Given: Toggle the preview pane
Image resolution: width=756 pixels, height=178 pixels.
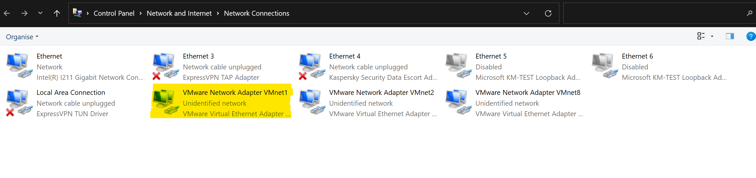Looking at the screenshot, I should click(x=730, y=36).
